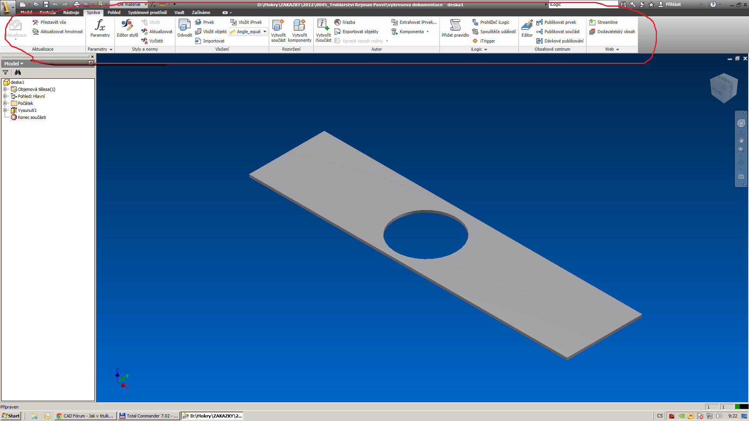Open Prohlížeč iLogic browser
749x421 pixels.
tap(491, 22)
